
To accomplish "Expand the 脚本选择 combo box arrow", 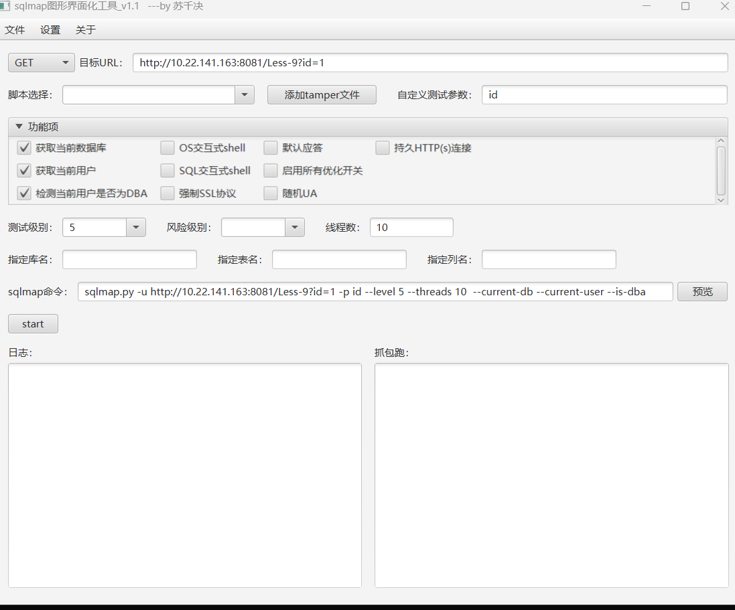I will click(x=245, y=95).
